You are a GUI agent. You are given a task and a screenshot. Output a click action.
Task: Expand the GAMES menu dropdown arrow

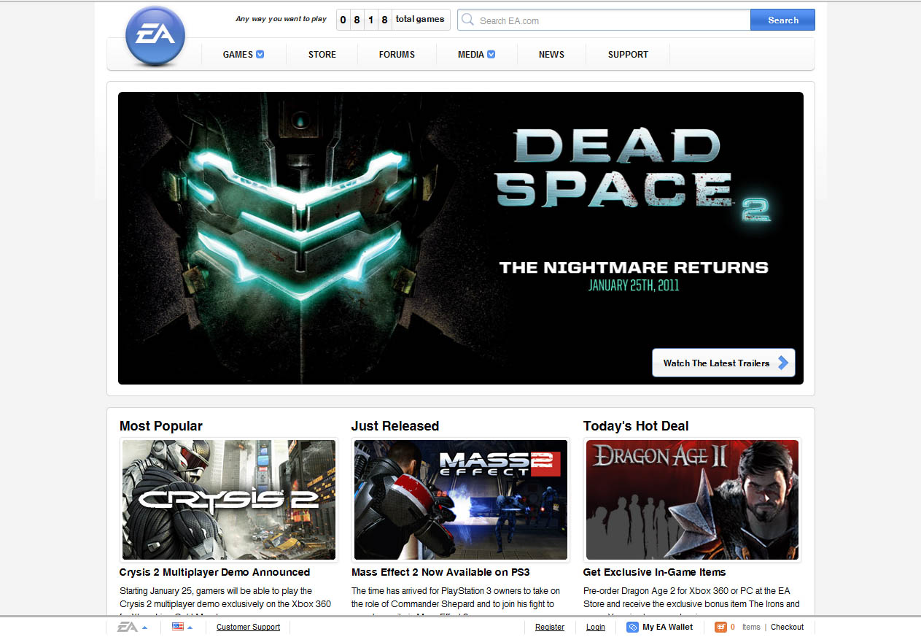[x=260, y=54]
